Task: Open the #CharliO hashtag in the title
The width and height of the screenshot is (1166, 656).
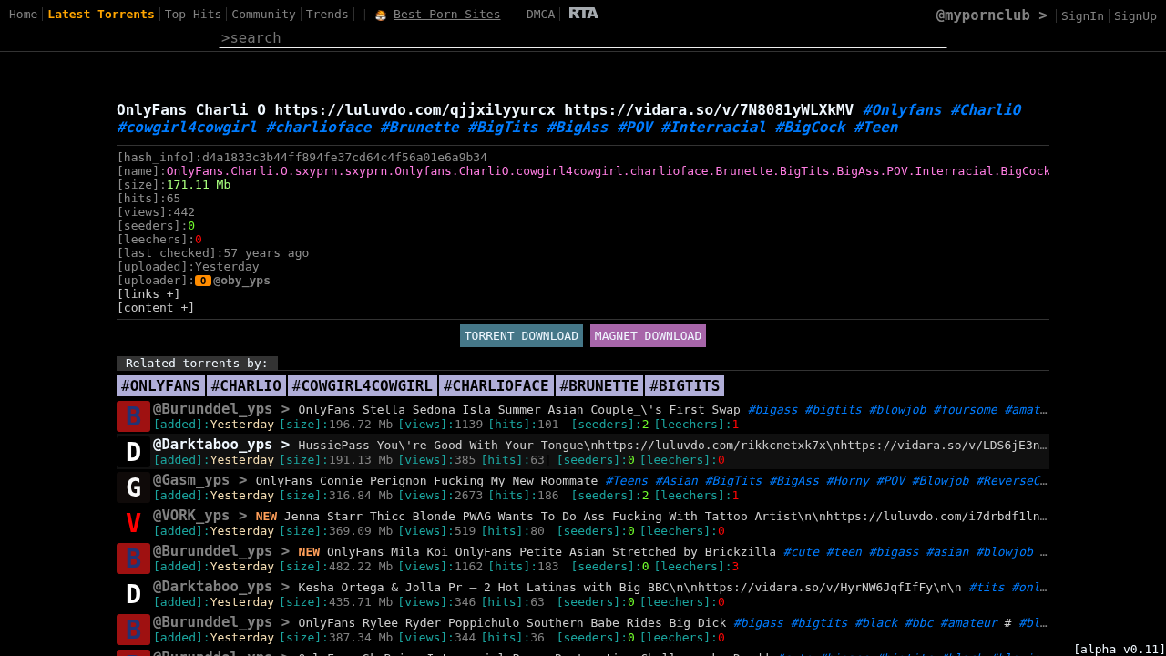Action: point(986,110)
